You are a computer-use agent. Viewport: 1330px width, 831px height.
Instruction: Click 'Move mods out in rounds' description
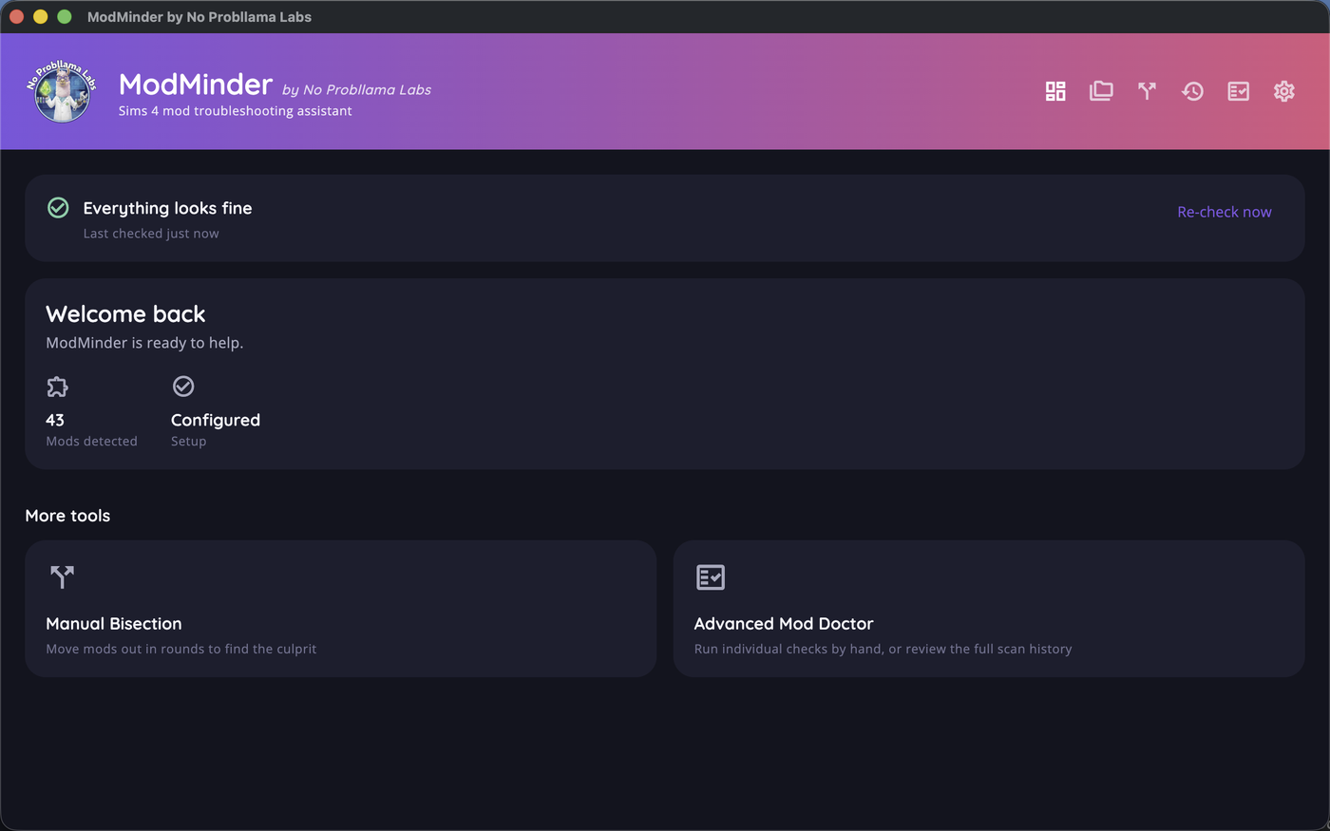tap(180, 649)
